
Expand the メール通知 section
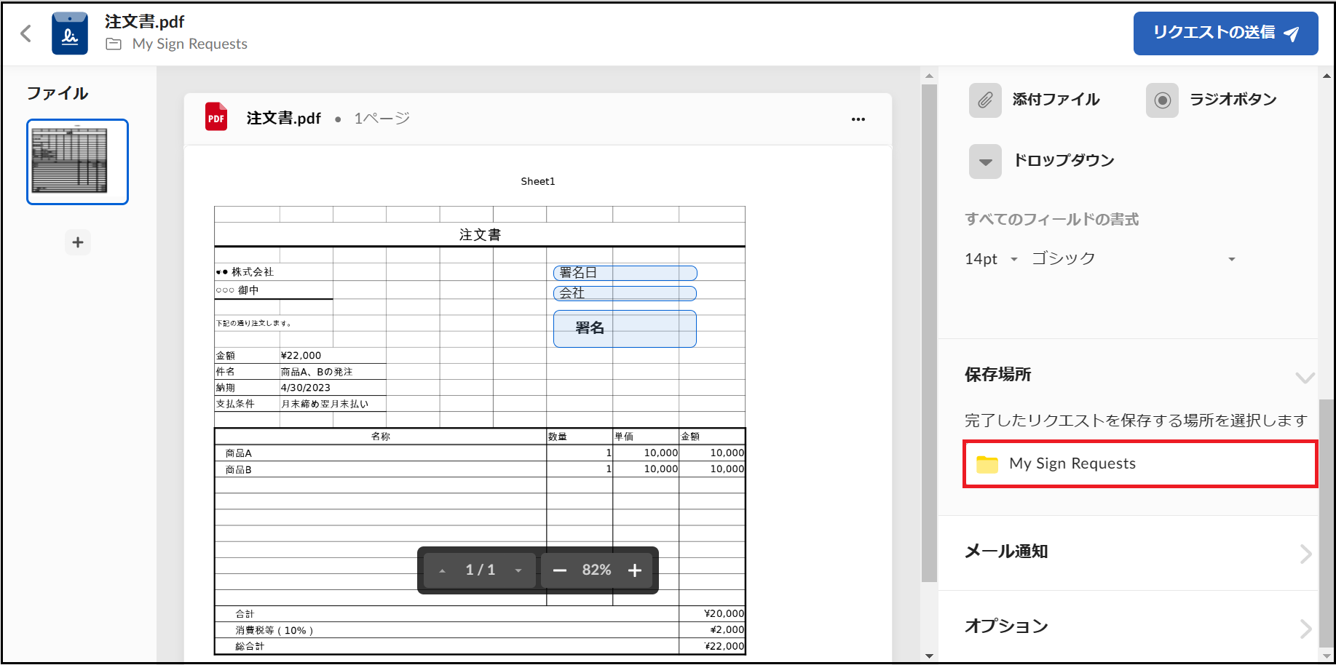coord(1305,554)
